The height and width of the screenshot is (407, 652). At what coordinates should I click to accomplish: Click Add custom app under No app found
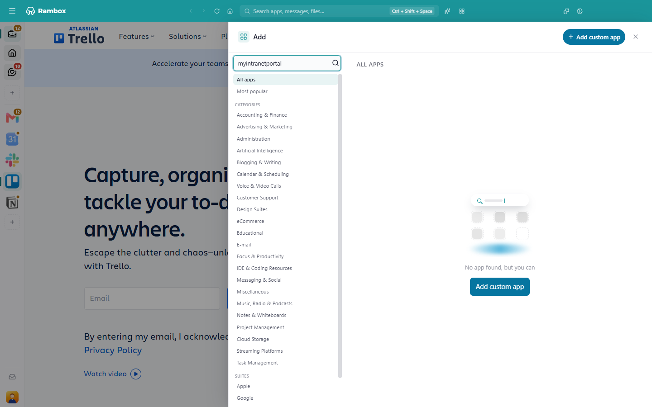click(x=500, y=287)
